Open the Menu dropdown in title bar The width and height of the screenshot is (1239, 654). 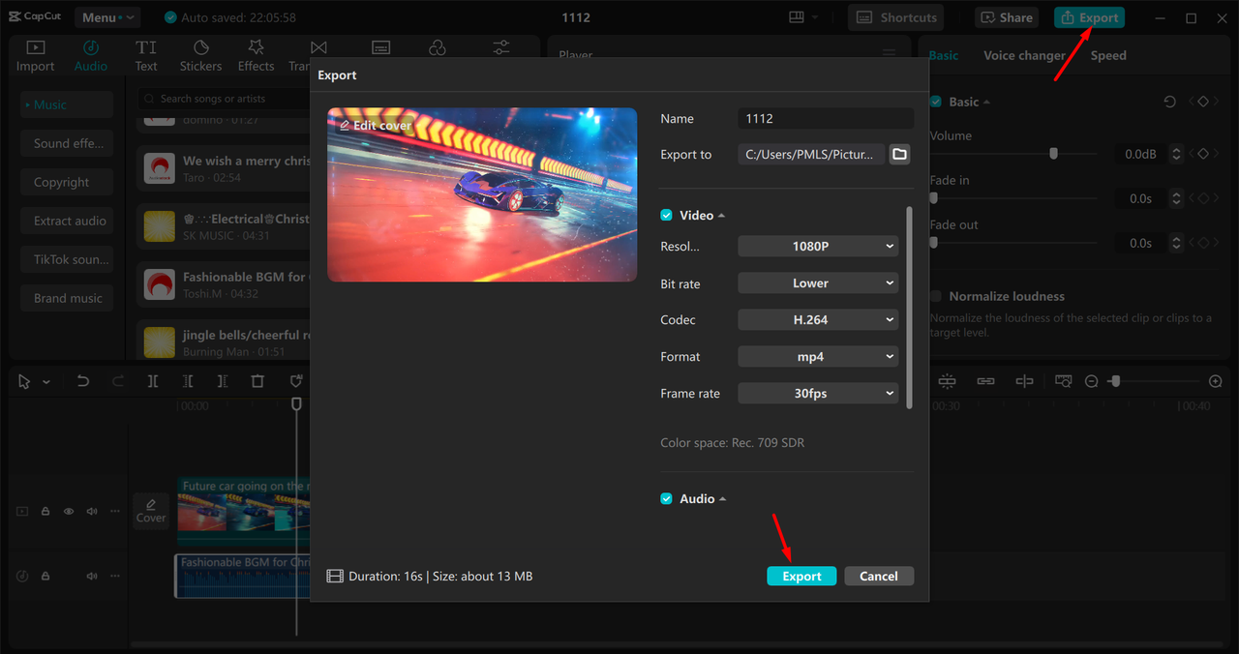pyautogui.click(x=106, y=17)
